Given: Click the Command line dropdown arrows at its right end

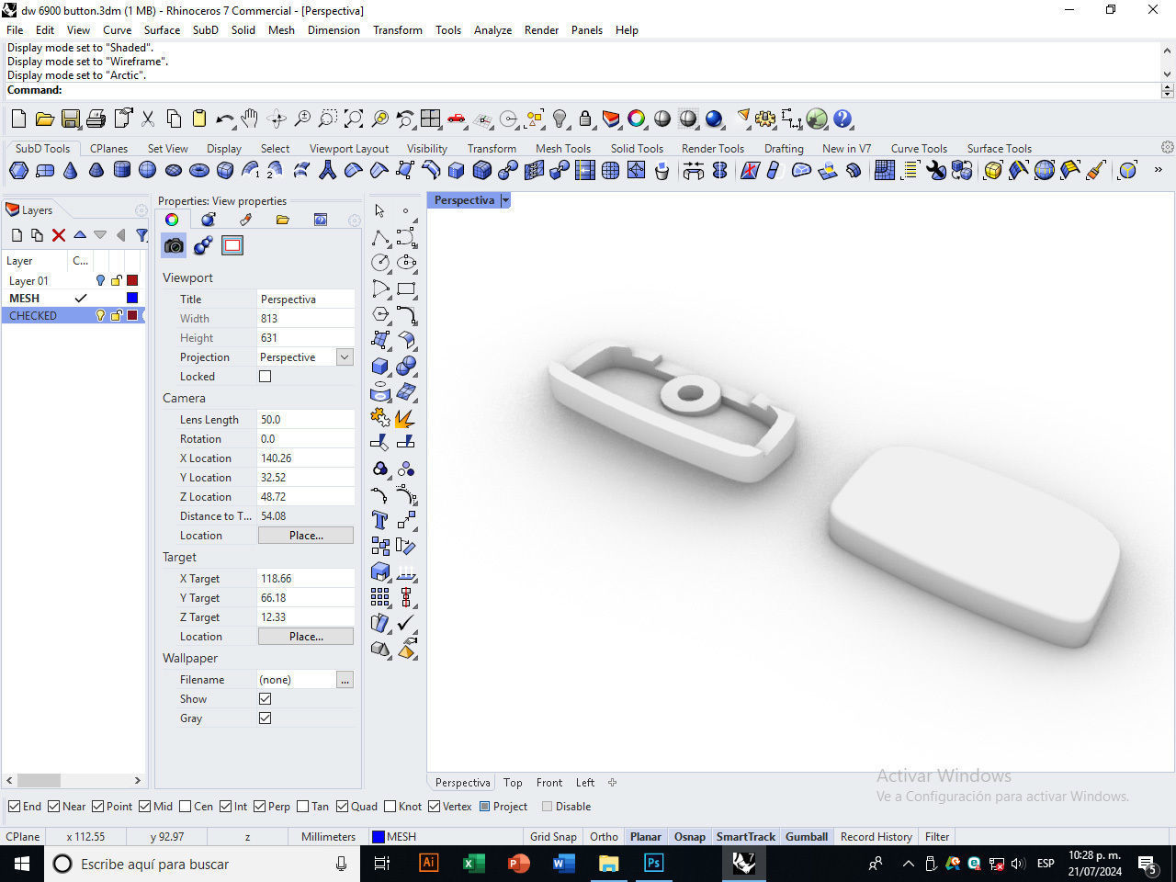Looking at the screenshot, I should 1168,90.
